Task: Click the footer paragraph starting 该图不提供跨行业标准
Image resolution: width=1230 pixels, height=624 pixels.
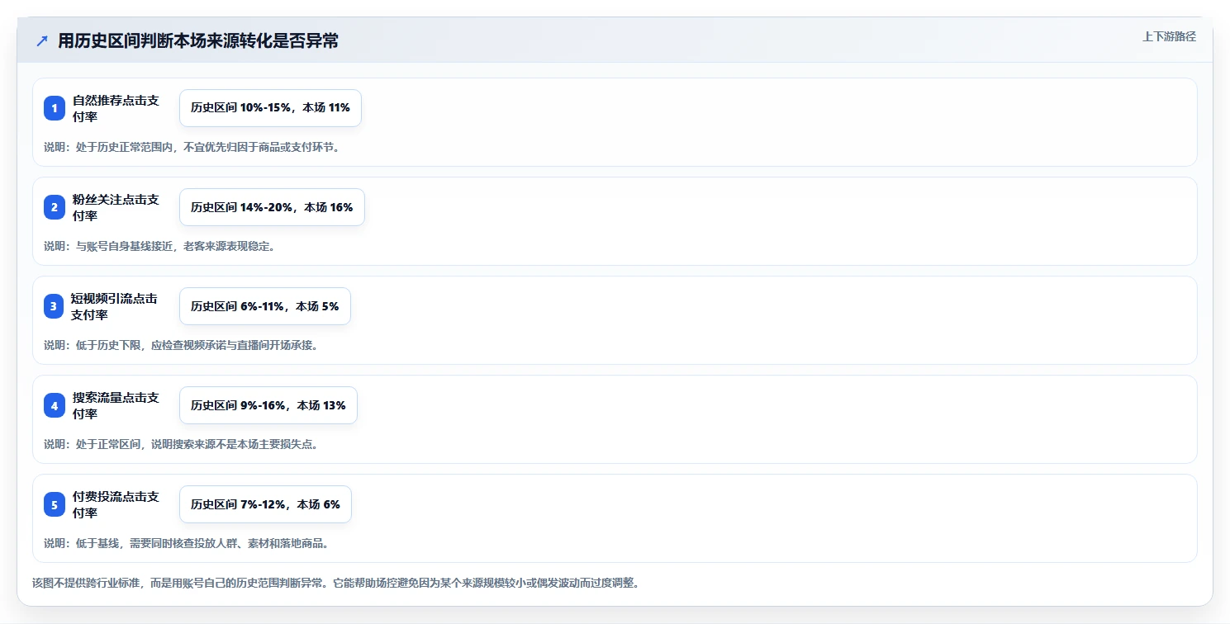Action: click(336, 583)
